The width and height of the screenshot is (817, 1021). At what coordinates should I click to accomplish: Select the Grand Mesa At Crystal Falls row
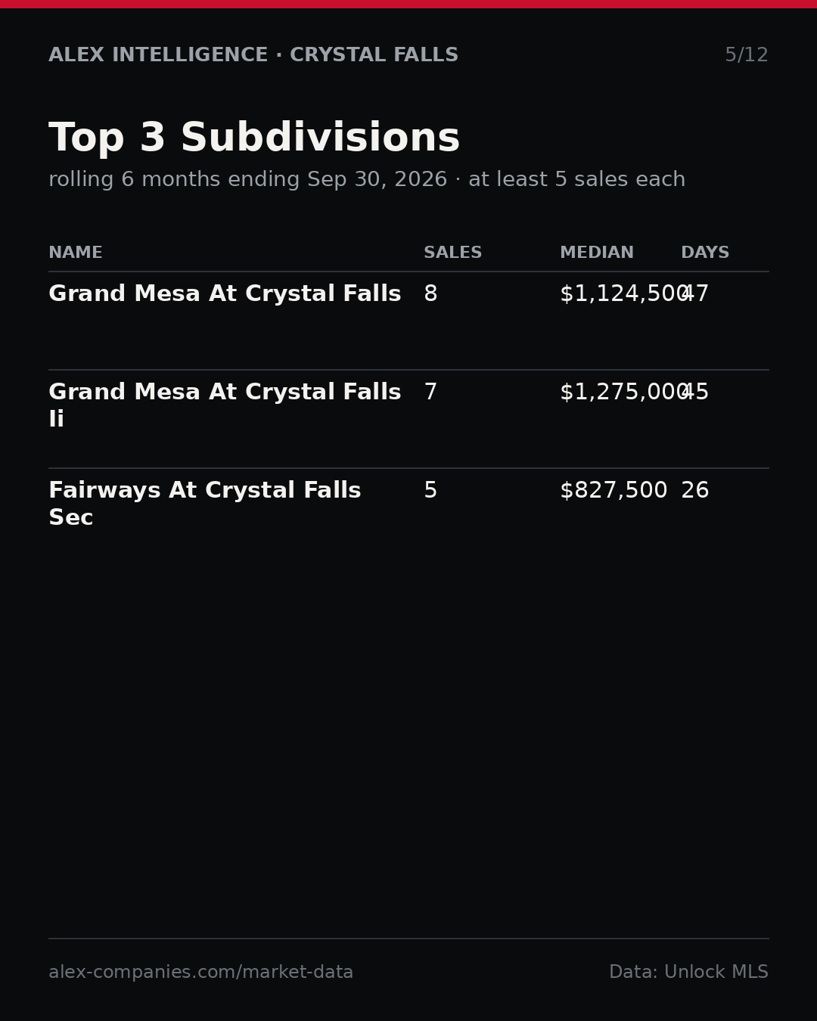click(x=408, y=321)
